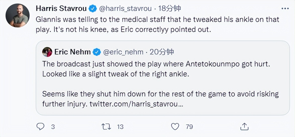Open the Harris Stavrou display name link
Viewport: 295px width, 137px height.
click(x=61, y=8)
